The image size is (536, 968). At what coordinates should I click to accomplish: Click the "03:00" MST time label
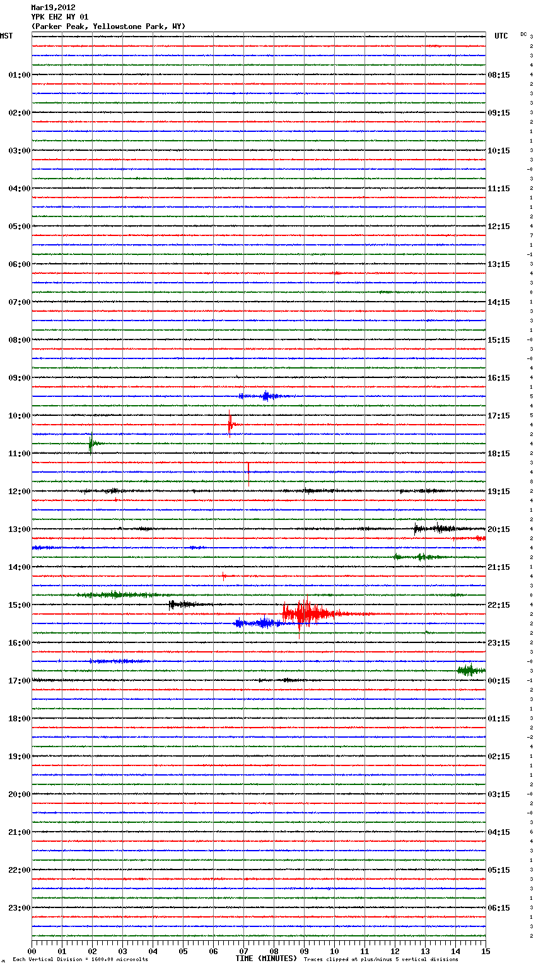pyautogui.click(x=19, y=151)
